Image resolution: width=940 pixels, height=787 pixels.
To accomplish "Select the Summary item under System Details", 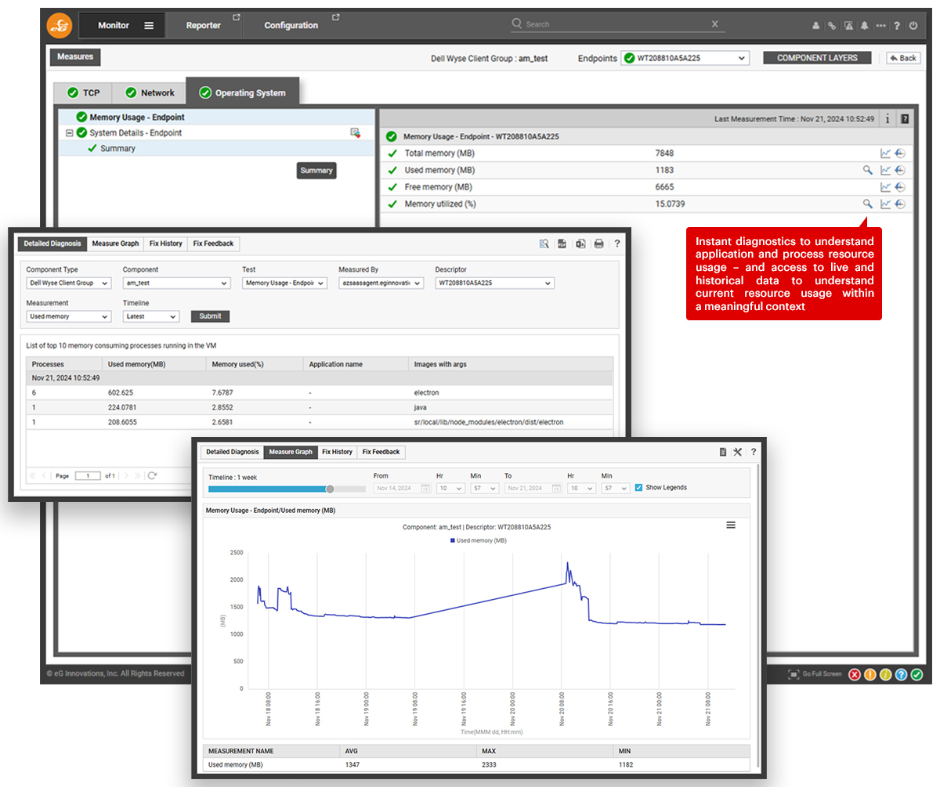I will (x=117, y=149).
